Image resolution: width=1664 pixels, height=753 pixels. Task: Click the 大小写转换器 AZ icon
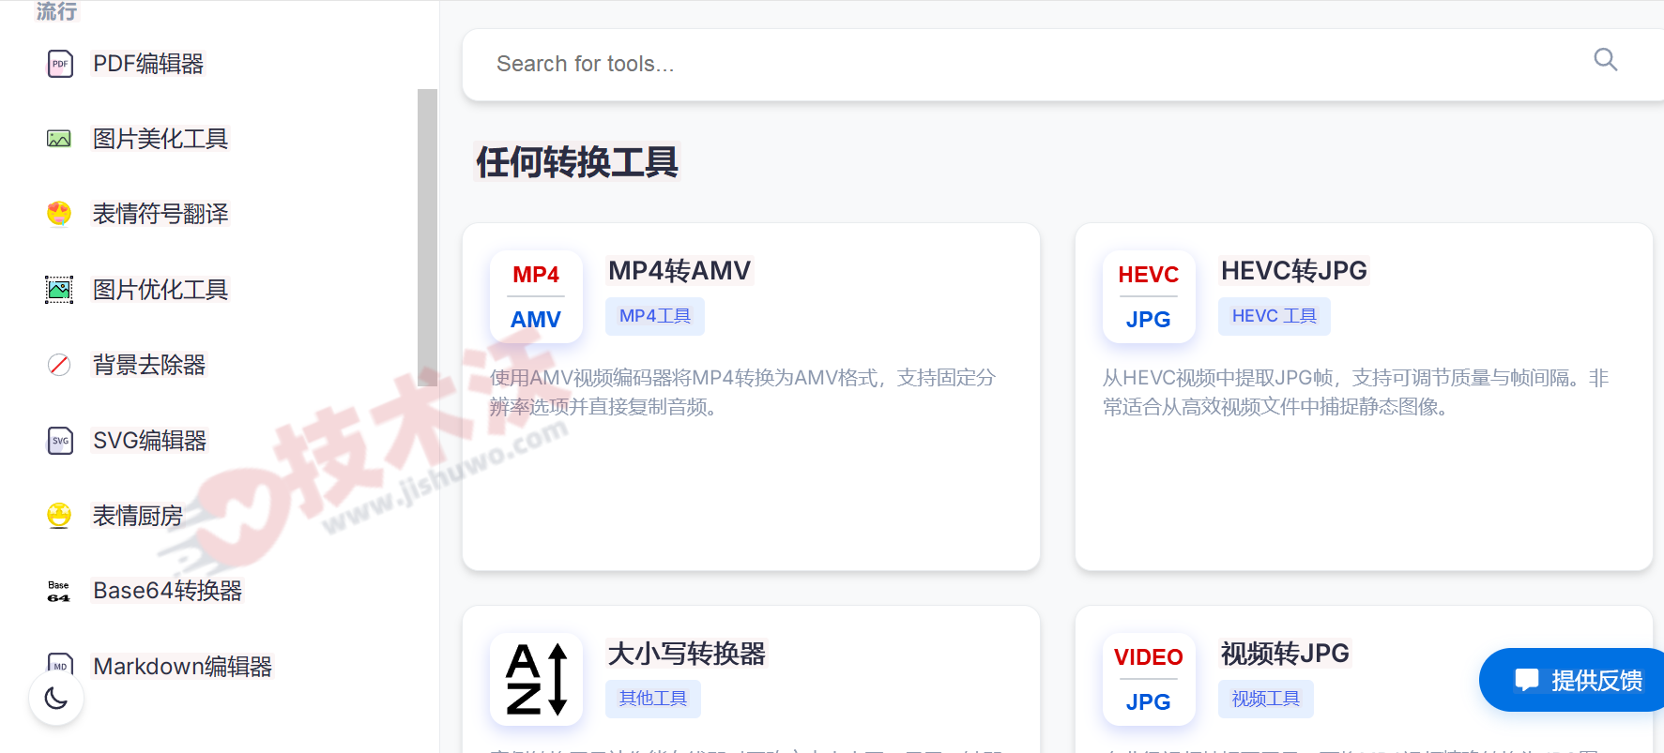pyautogui.click(x=536, y=679)
